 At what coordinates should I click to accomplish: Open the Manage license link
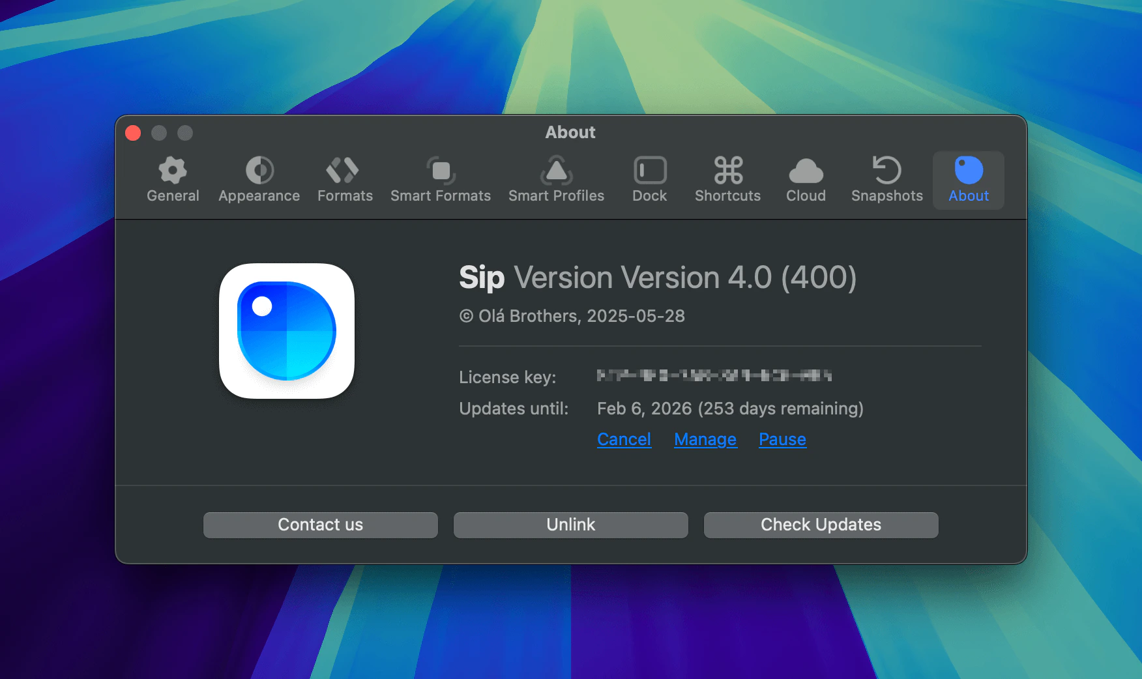pyautogui.click(x=705, y=439)
